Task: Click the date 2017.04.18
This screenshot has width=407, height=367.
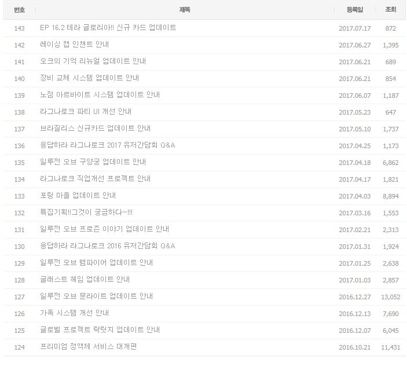Action: 355,163
